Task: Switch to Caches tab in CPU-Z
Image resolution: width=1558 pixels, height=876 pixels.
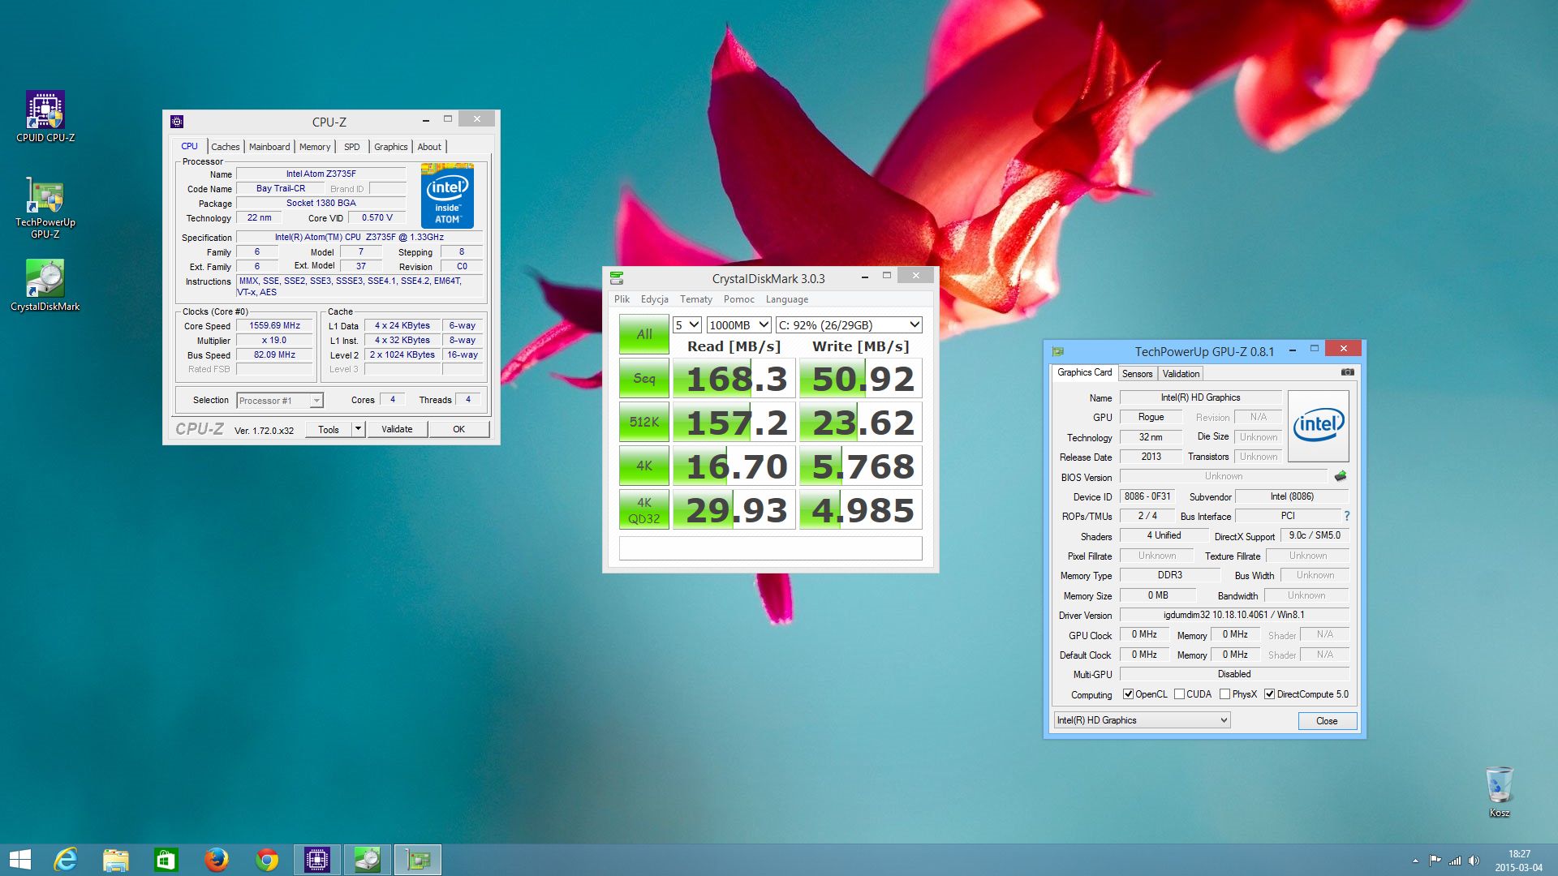Action: 225,147
